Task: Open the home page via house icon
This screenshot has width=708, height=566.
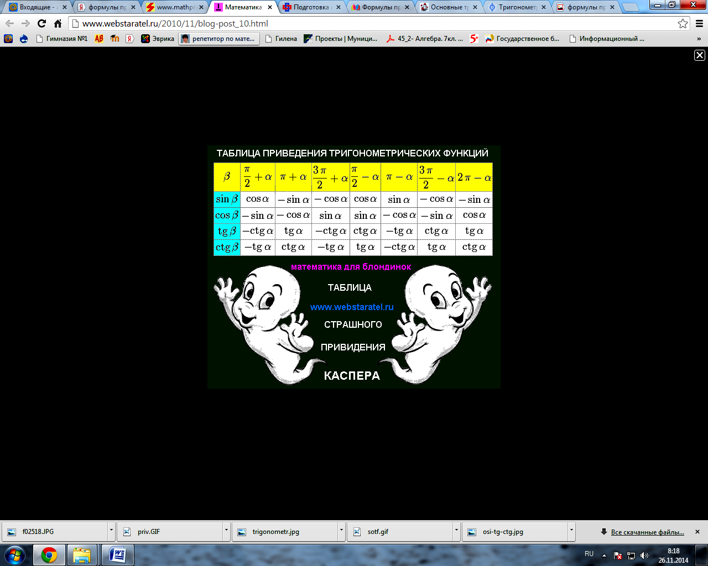Action: click(x=58, y=24)
